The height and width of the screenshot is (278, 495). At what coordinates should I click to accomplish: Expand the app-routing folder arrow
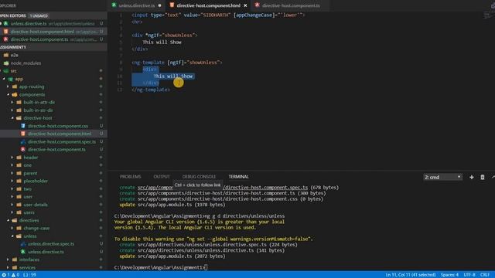8,86
